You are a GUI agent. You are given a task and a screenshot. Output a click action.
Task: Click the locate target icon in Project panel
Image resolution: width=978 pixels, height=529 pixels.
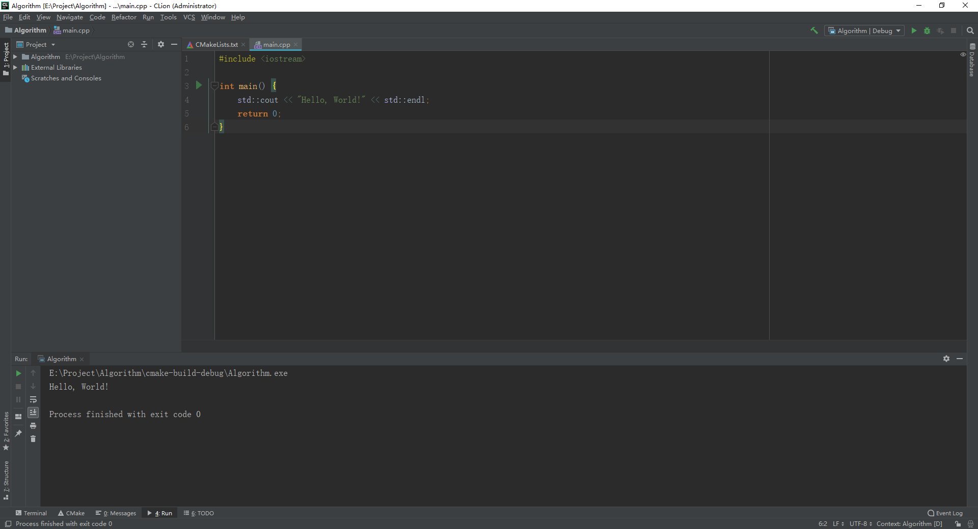(x=131, y=45)
